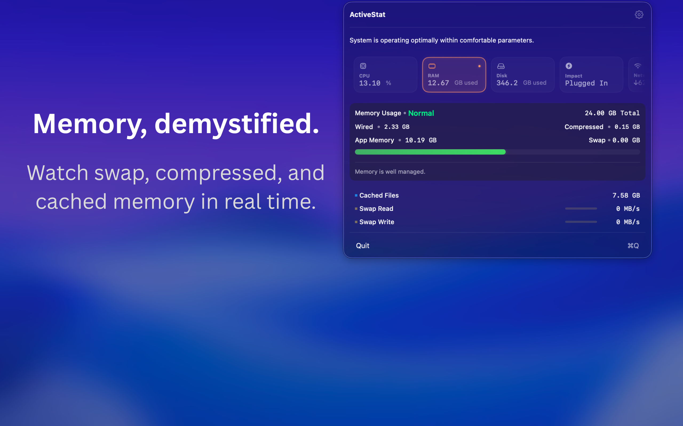This screenshot has width=683, height=426.
Task: Click the Swap 0.00 GB value
Action: point(626,140)
